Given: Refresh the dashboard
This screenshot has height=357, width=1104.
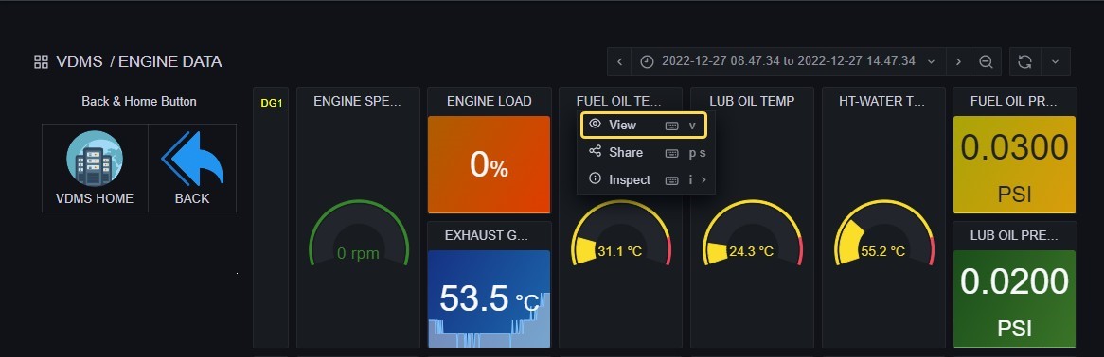Looking at the screenshot, I should [x=1025, y=61].
